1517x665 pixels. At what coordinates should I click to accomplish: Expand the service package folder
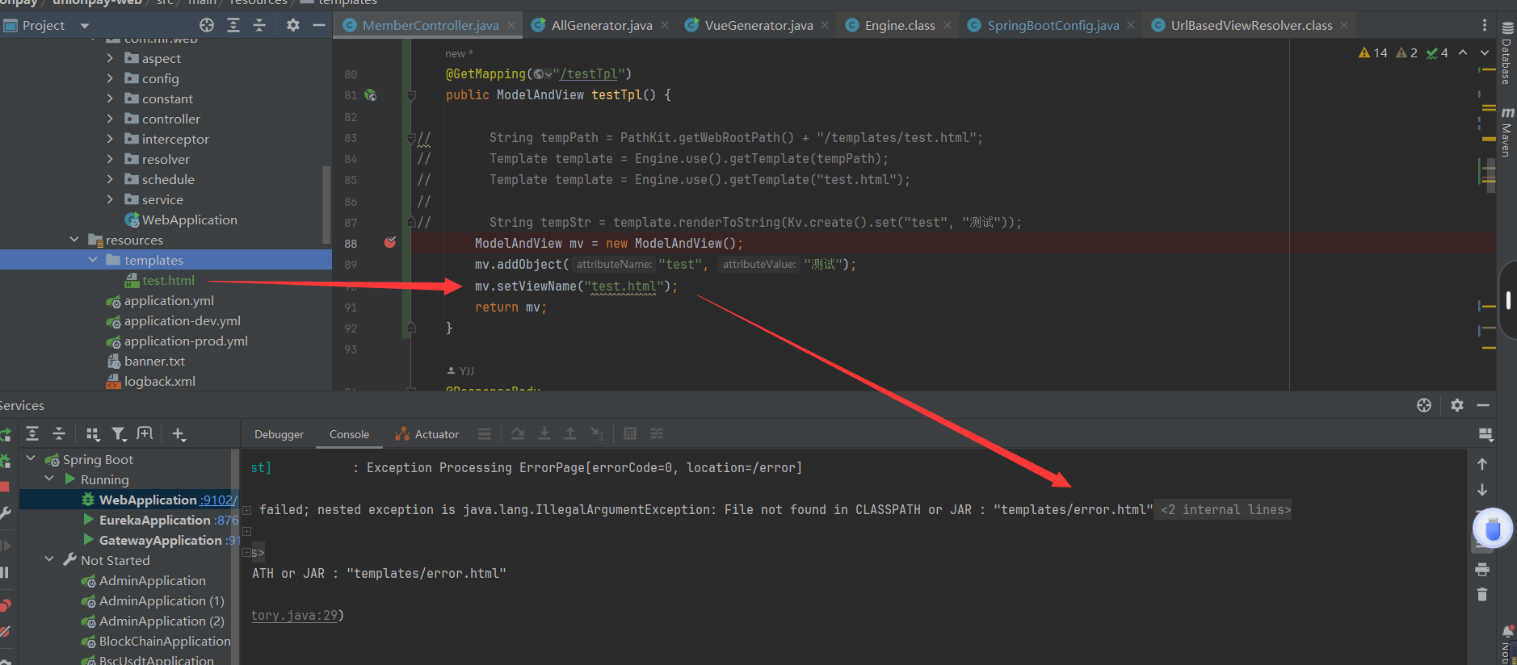(110, 199)
